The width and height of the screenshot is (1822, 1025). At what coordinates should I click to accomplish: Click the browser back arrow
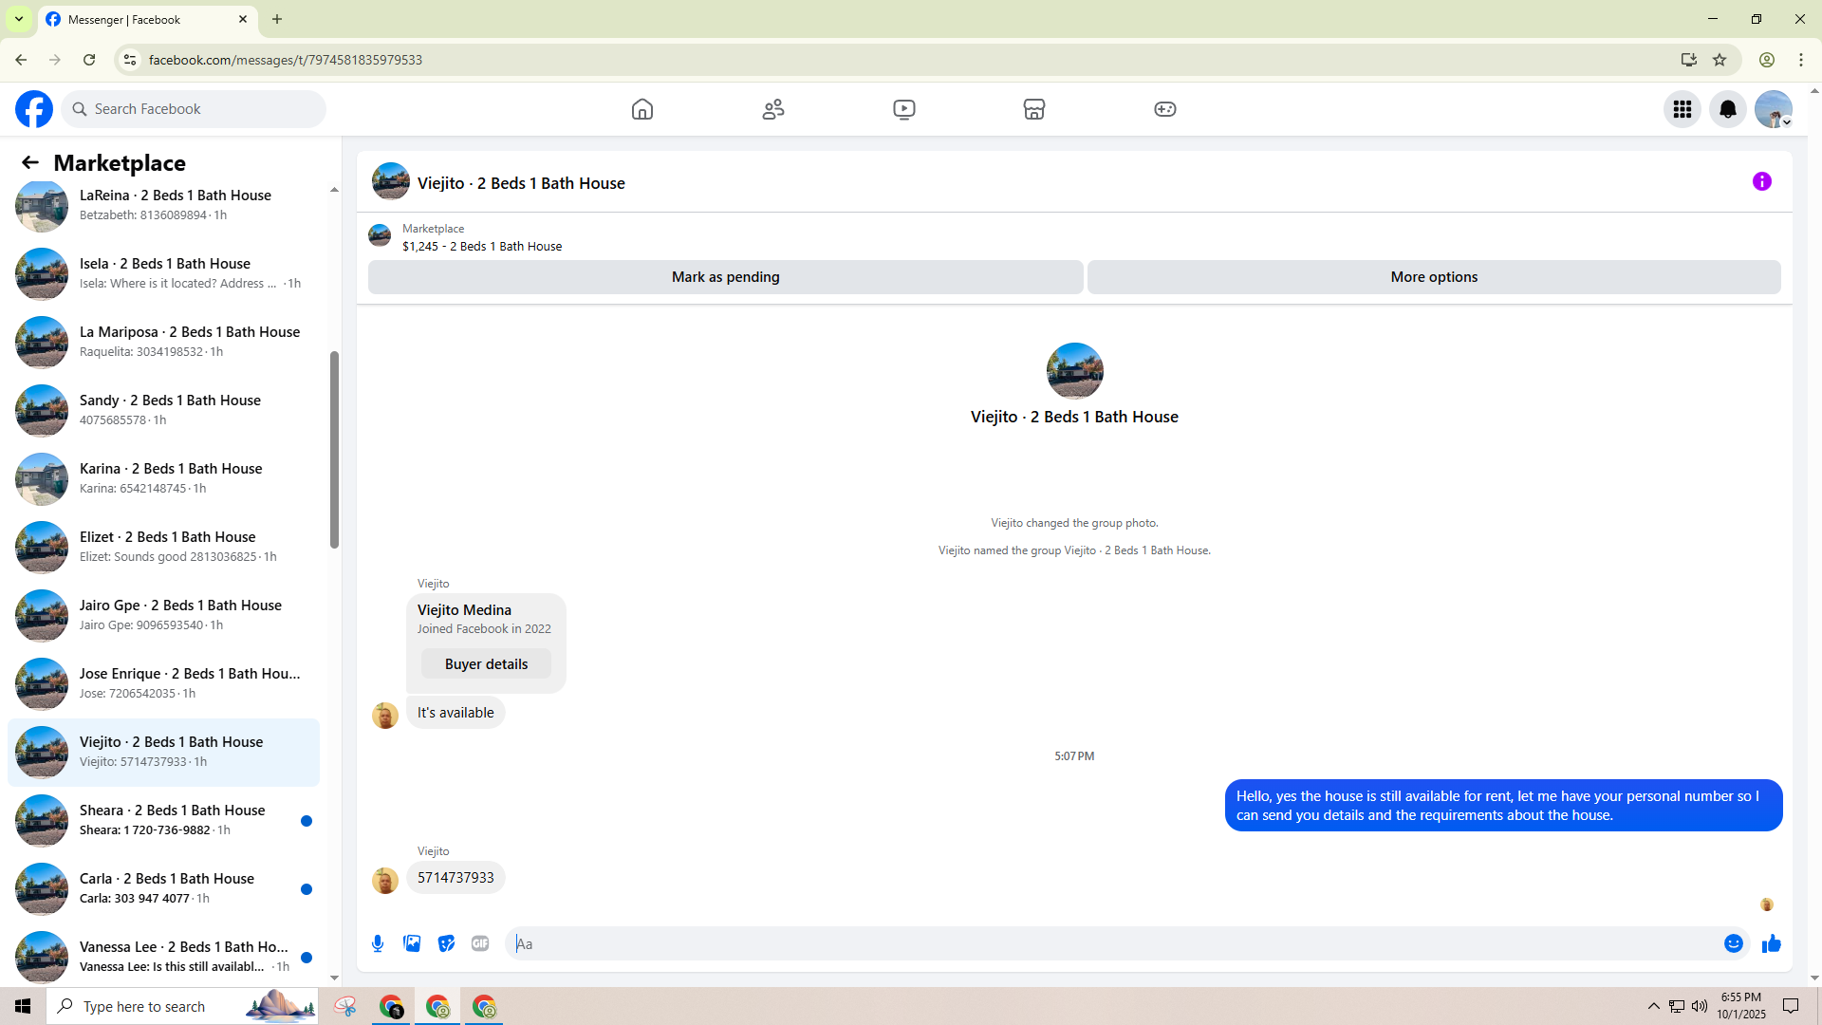(21, 60)
